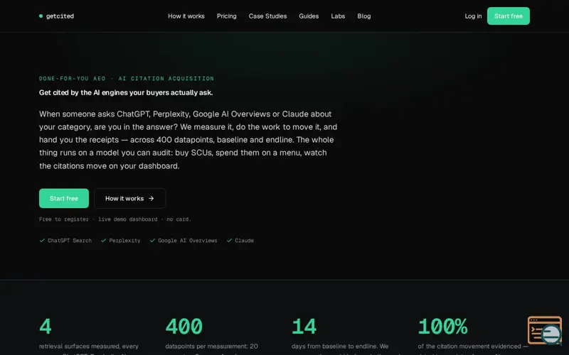Screen dimensions: 569x355
Task: Click the Claude checkmark icon
Action: pos(229,240)
